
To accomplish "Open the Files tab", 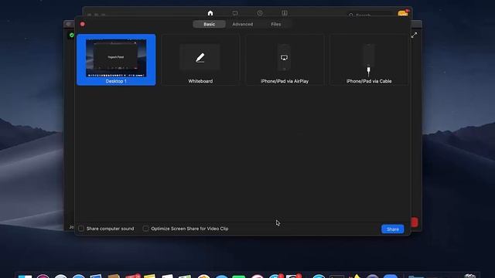I will pyautogui.click(x=275, y=24).
